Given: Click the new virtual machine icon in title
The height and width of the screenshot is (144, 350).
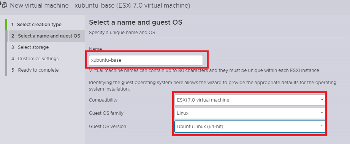Looking at the screenshot, I should click(x=4, y=5).
